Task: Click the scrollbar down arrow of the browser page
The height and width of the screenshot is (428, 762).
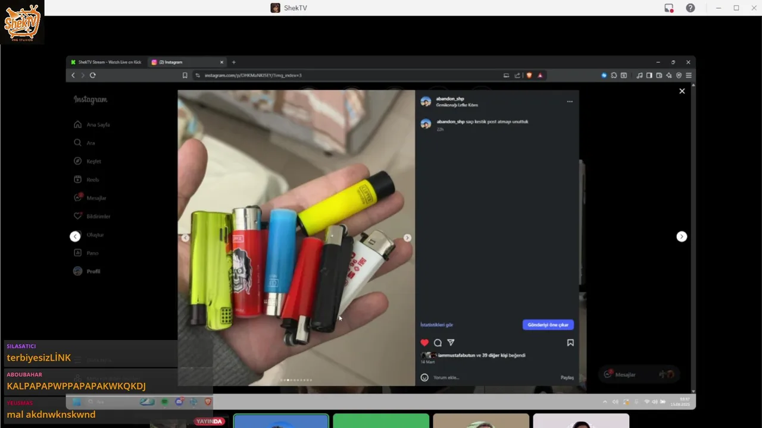Action: [693, 391]
